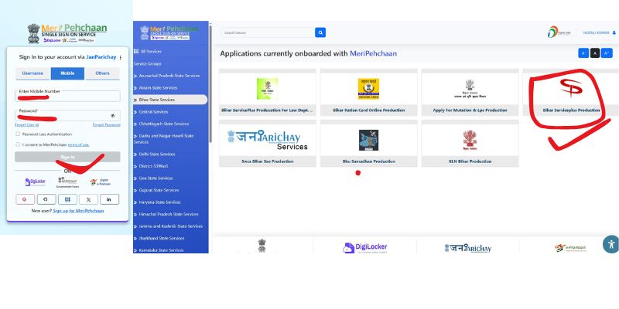Click the user profile icon beside NEERAJ KUMAR
Viewport: 619px width, 309px height.
[x=614, y=32]
